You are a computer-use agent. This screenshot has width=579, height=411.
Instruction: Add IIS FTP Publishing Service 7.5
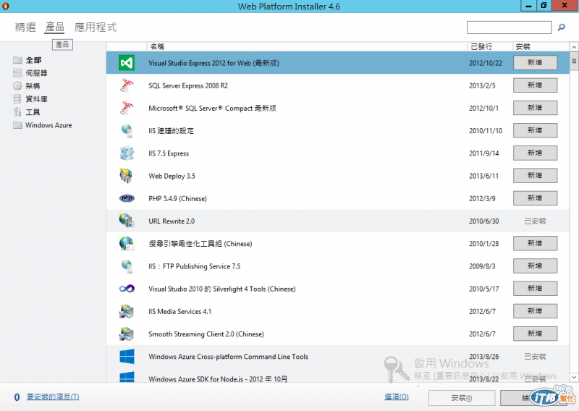click(535, 266)
